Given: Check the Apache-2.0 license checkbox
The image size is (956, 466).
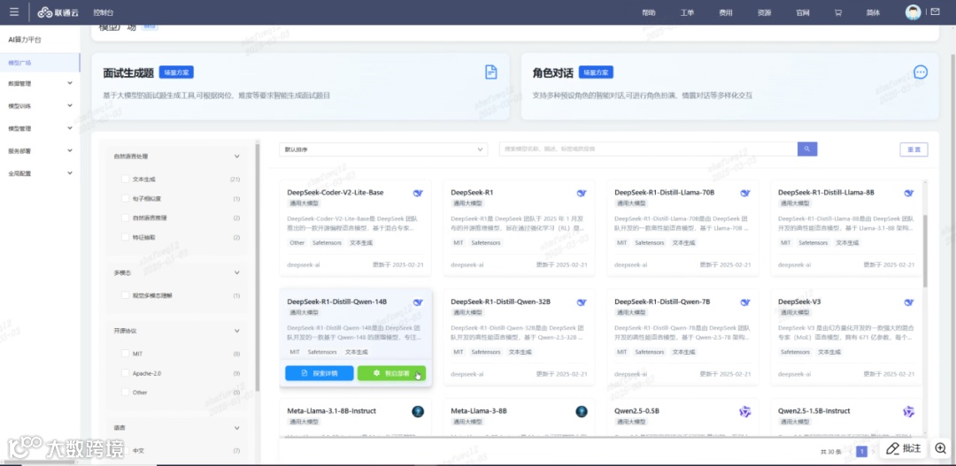Looking at the screenshot, I should click(125, 373).
